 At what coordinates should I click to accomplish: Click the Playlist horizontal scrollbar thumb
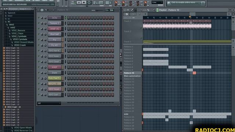(192, 14)
